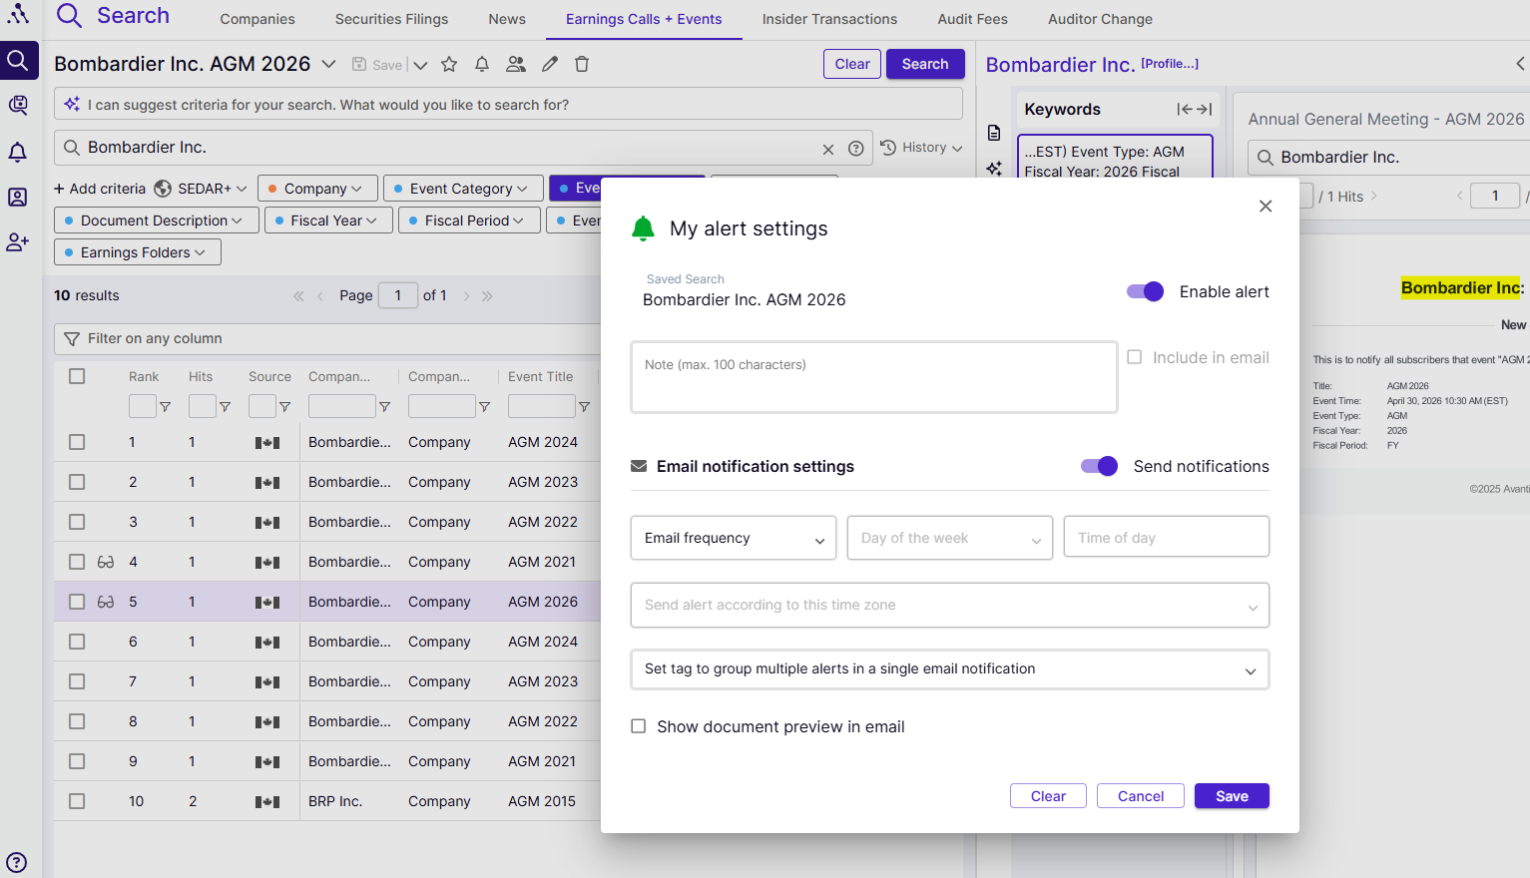Star the Bombardier Inc. AGM 2026 search
The image size is (1530, 878).
(x=449, y=65)
